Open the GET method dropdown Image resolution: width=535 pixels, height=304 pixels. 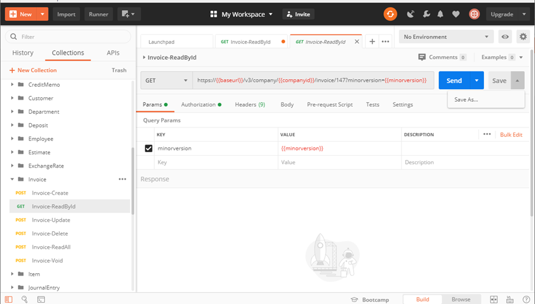pos(167,80)
